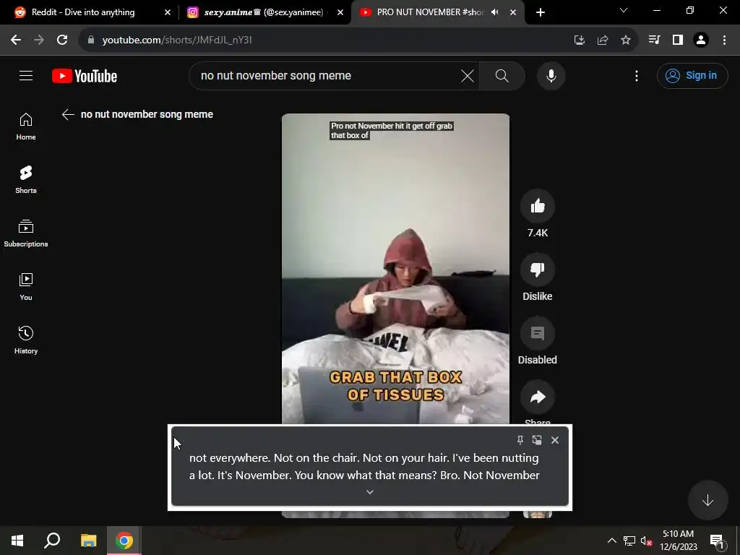Open Windows taskbar search
The image size is (740, 555).
pyautogui.click(x=52, y=541)
